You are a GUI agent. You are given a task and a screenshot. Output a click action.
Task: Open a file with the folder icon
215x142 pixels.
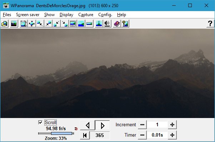tap(5, 24)
